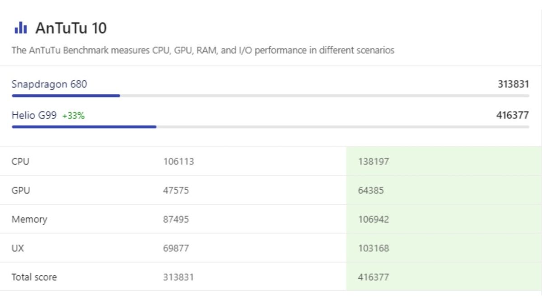Viewport: 542px width, 305px height.
Task: Select the AnTuTu 10 heading
Action: pos(71,28)
